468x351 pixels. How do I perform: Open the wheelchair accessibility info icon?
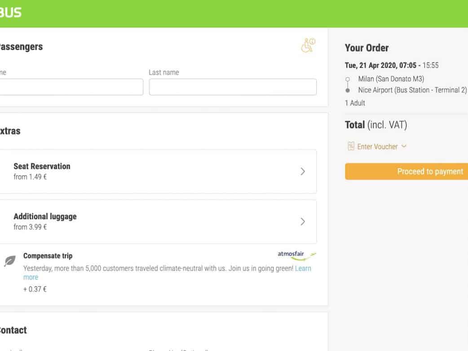click(308, 46)
